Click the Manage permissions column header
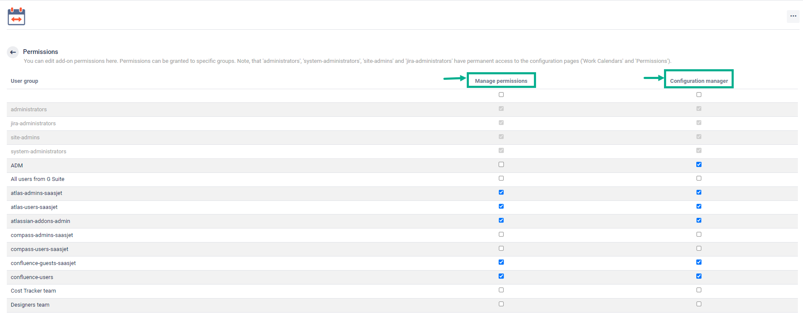803x313 pixels. [x=501, y=81]
